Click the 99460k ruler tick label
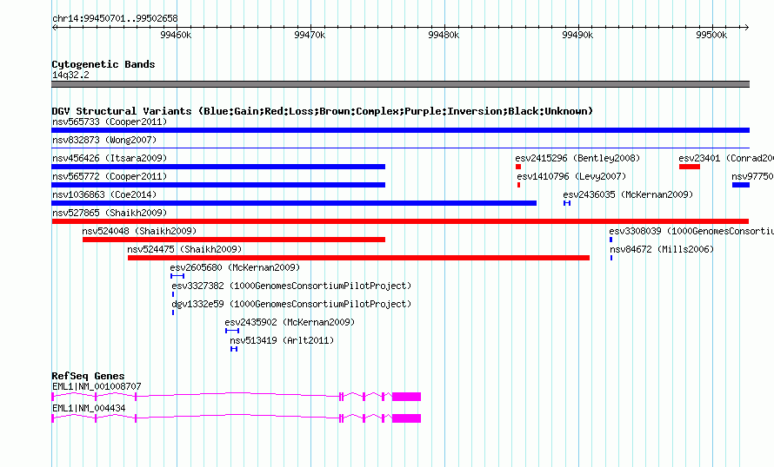Image resolution: width=774 pixels, height=467 pixels. click(x=176, y=35)
